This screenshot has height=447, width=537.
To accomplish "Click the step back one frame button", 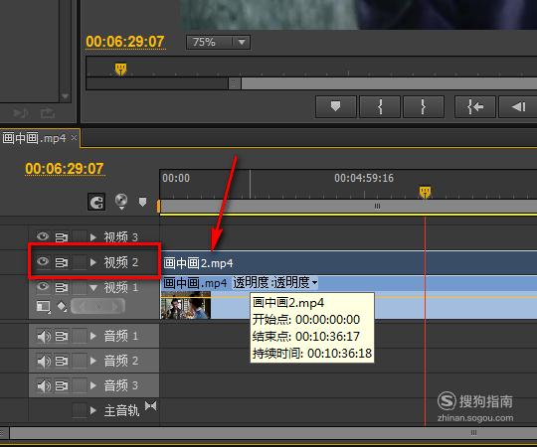I will pyautogui.click(x=518, y=107).
